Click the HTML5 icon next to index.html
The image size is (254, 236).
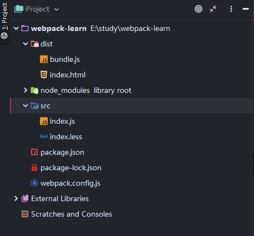pyautogui.click(x=44, y=75)
